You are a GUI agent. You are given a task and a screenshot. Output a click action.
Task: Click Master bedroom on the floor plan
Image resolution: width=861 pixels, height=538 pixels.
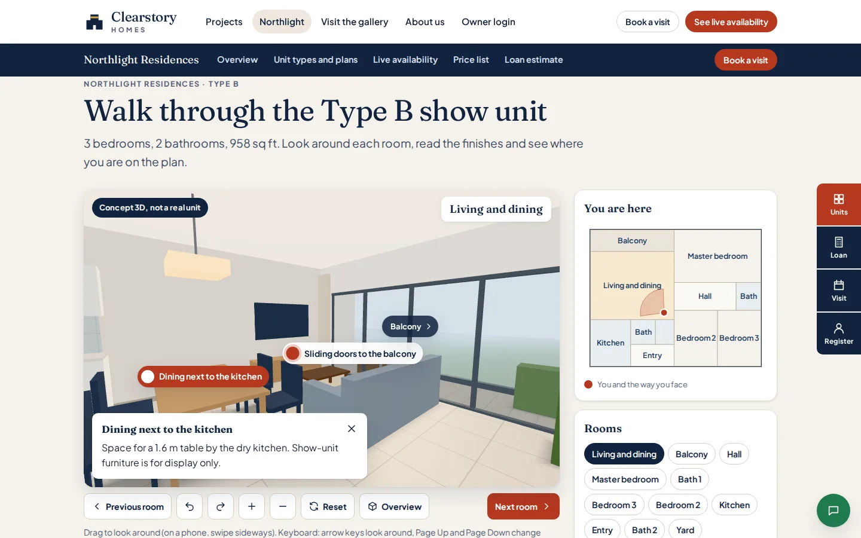(x=717, y=256)
